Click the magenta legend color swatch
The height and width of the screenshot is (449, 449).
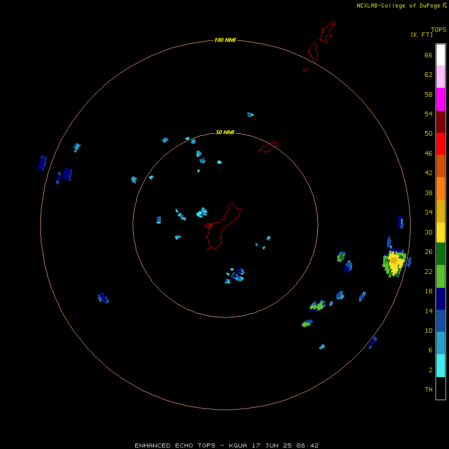point(441,99)
